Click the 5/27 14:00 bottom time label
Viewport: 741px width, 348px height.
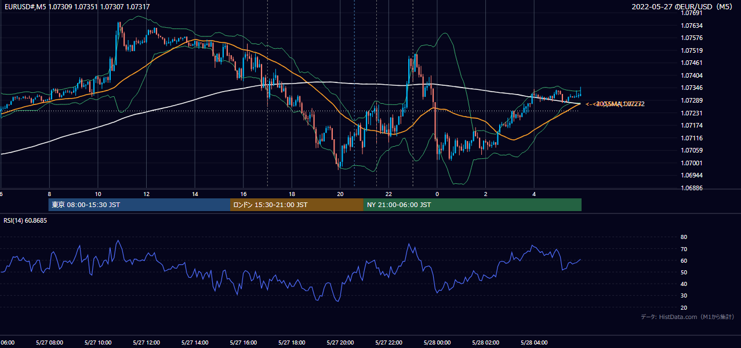pyautogui.click(x=195, y=343)
